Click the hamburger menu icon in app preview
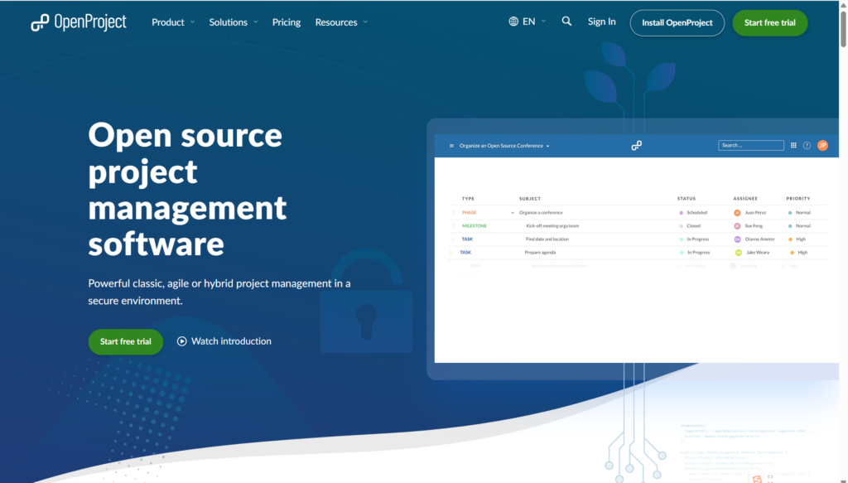 click(x=451, y=146)
